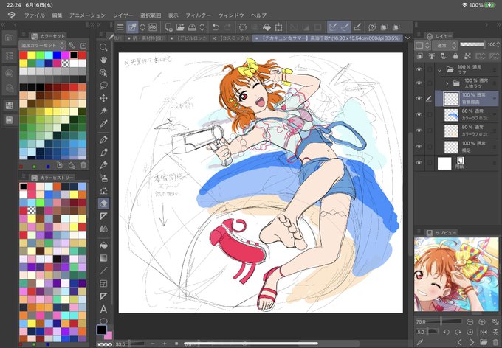Zoom in sub view with plus icon
Viewport: 502px width, 348px height.
(482, 321)
